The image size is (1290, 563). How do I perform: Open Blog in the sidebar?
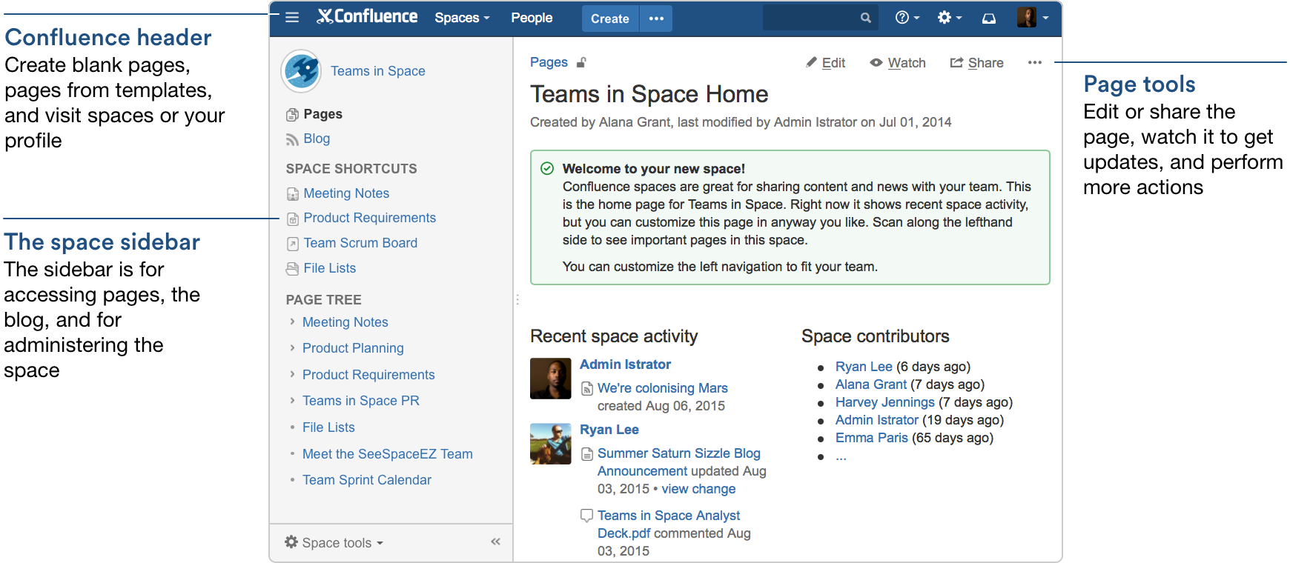click(317, 139)
